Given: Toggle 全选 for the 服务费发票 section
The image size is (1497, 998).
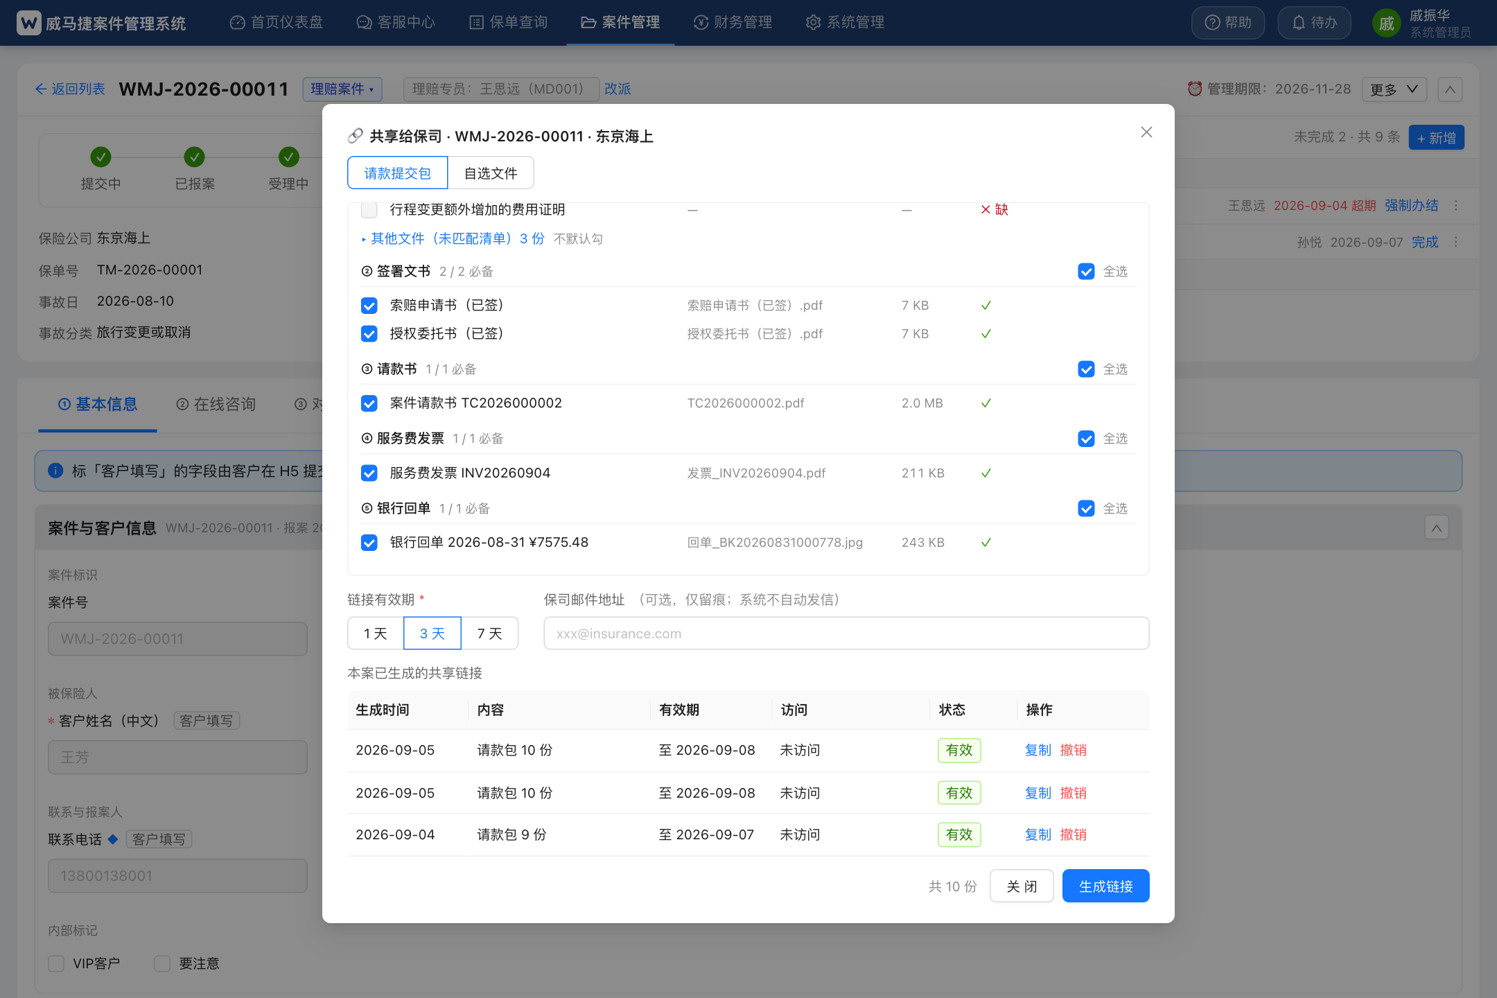Looking at the screenshot, I should (x=1086, y=439).
